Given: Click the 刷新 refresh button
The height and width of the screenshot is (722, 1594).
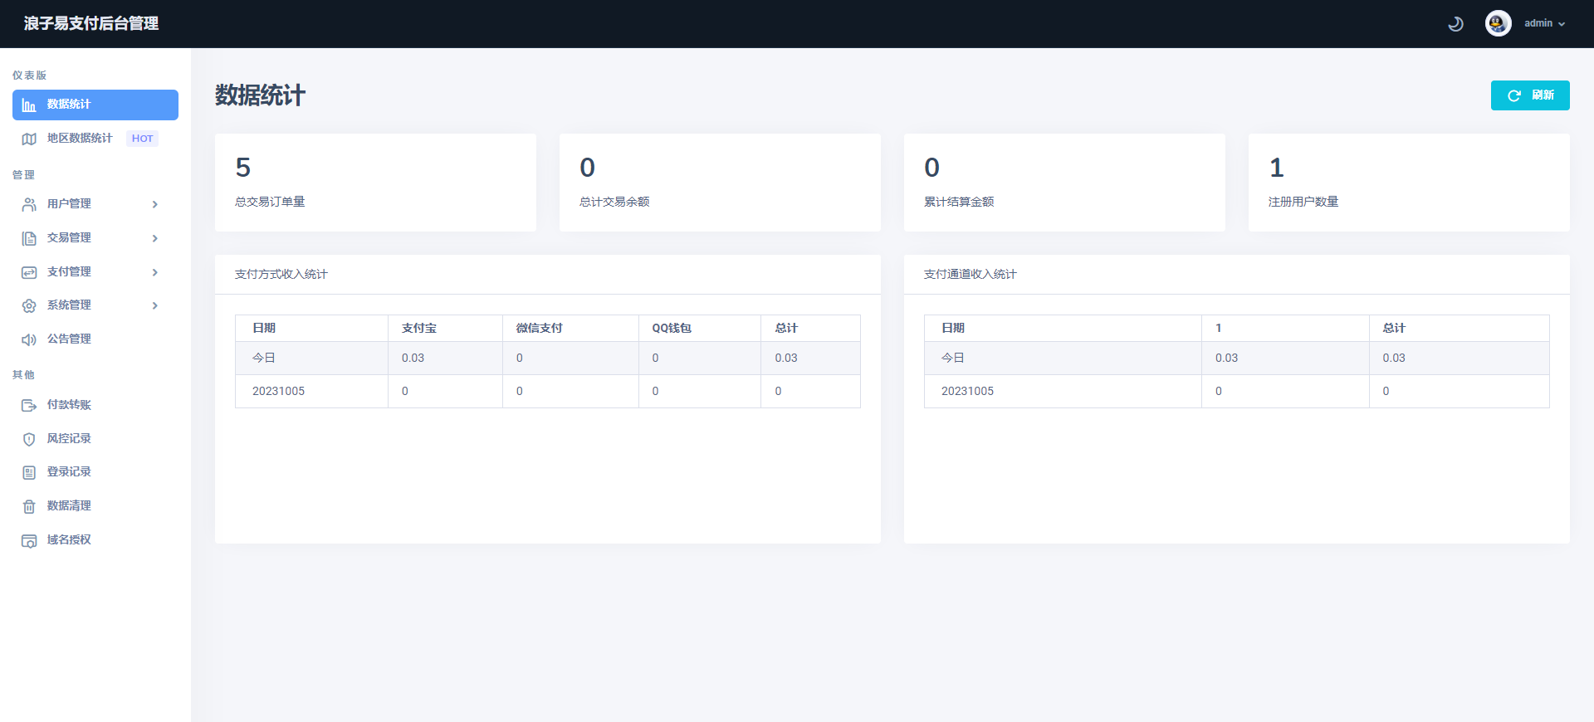Looking at the screenshot, I should pos(1529,95).
